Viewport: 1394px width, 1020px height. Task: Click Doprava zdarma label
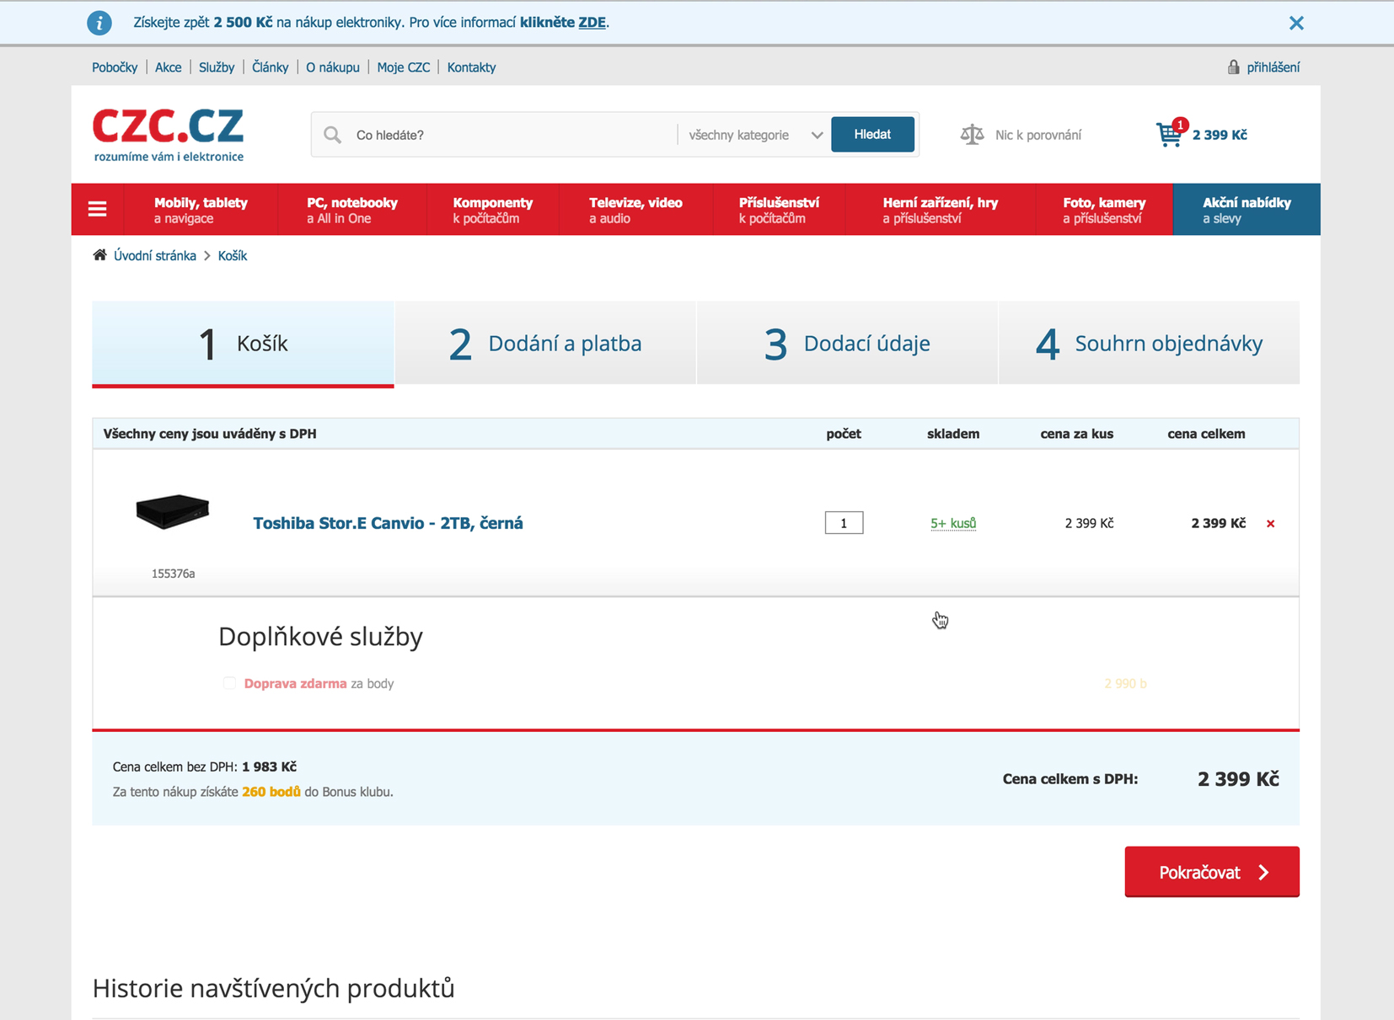pos(295,684)
